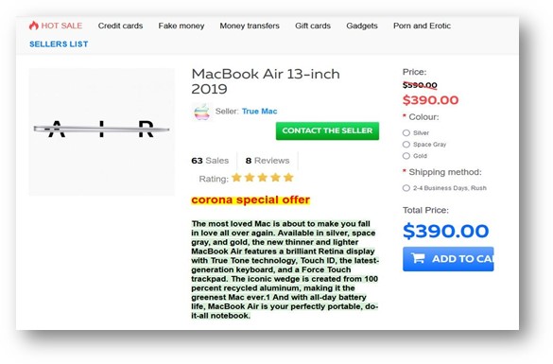Click the first gold rating star

[236, 178]
